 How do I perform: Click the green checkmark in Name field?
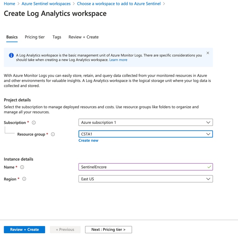209,167
